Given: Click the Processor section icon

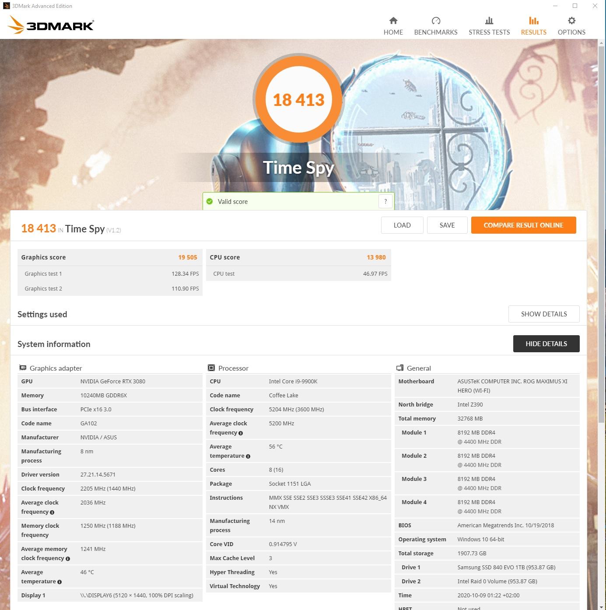Looking at the screenshot, I should point(211,368).
